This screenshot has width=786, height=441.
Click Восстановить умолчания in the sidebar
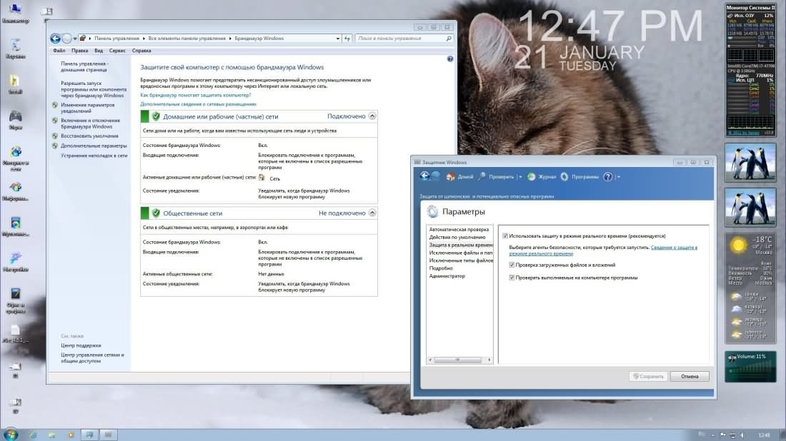click(89, 136)
